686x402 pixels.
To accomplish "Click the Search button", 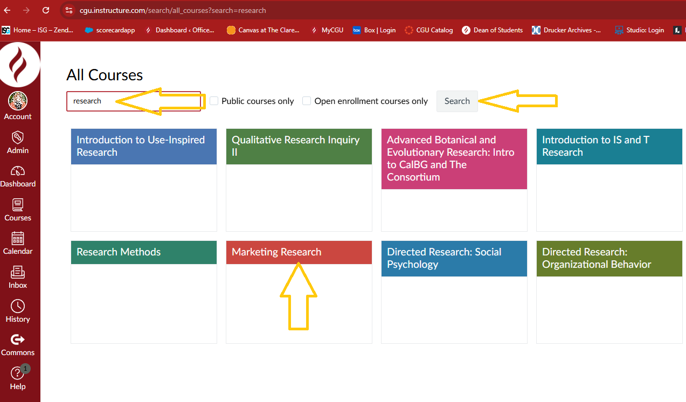I will pos(457,101).
